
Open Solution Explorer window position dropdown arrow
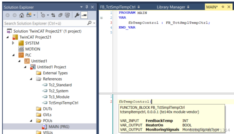[x=81, y=7]
